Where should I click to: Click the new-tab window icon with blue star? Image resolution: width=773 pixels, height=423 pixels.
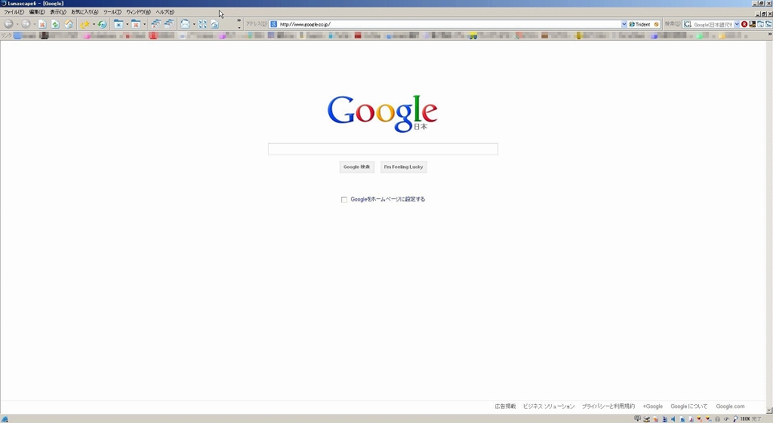pos(119,24)
